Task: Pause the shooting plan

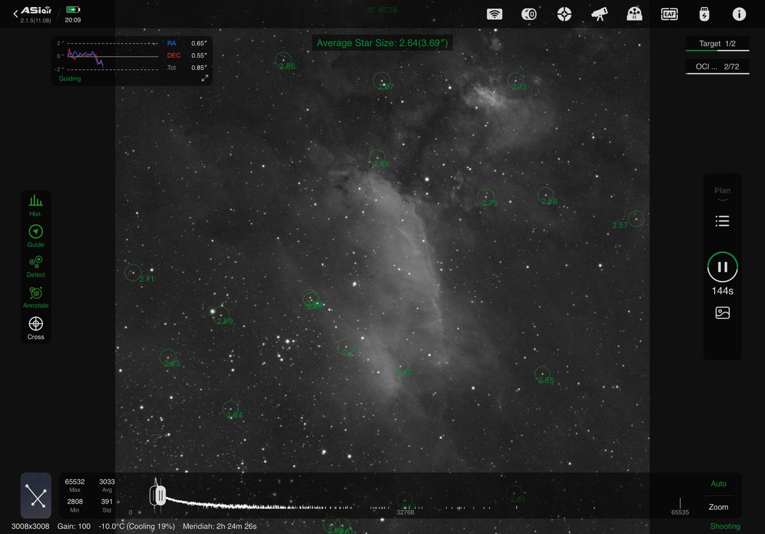Action: pos(722,267)
